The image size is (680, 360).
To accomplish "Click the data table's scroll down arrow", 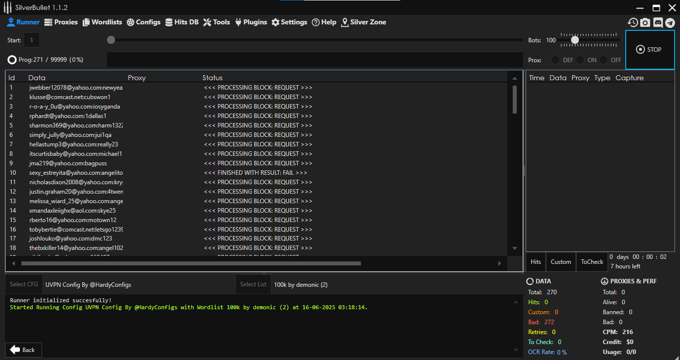I will tap(515, 248).
